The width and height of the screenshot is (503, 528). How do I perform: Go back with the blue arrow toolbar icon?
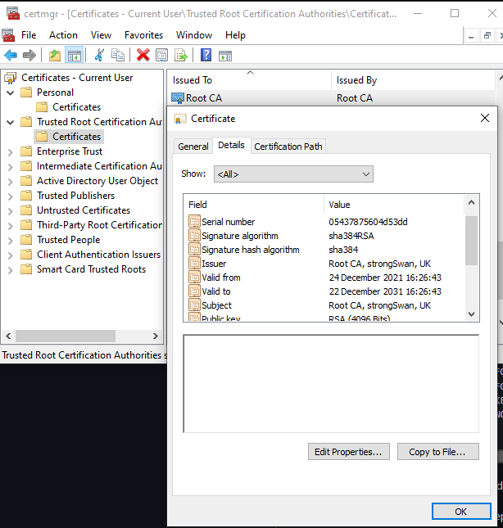(x=11, y=55)
